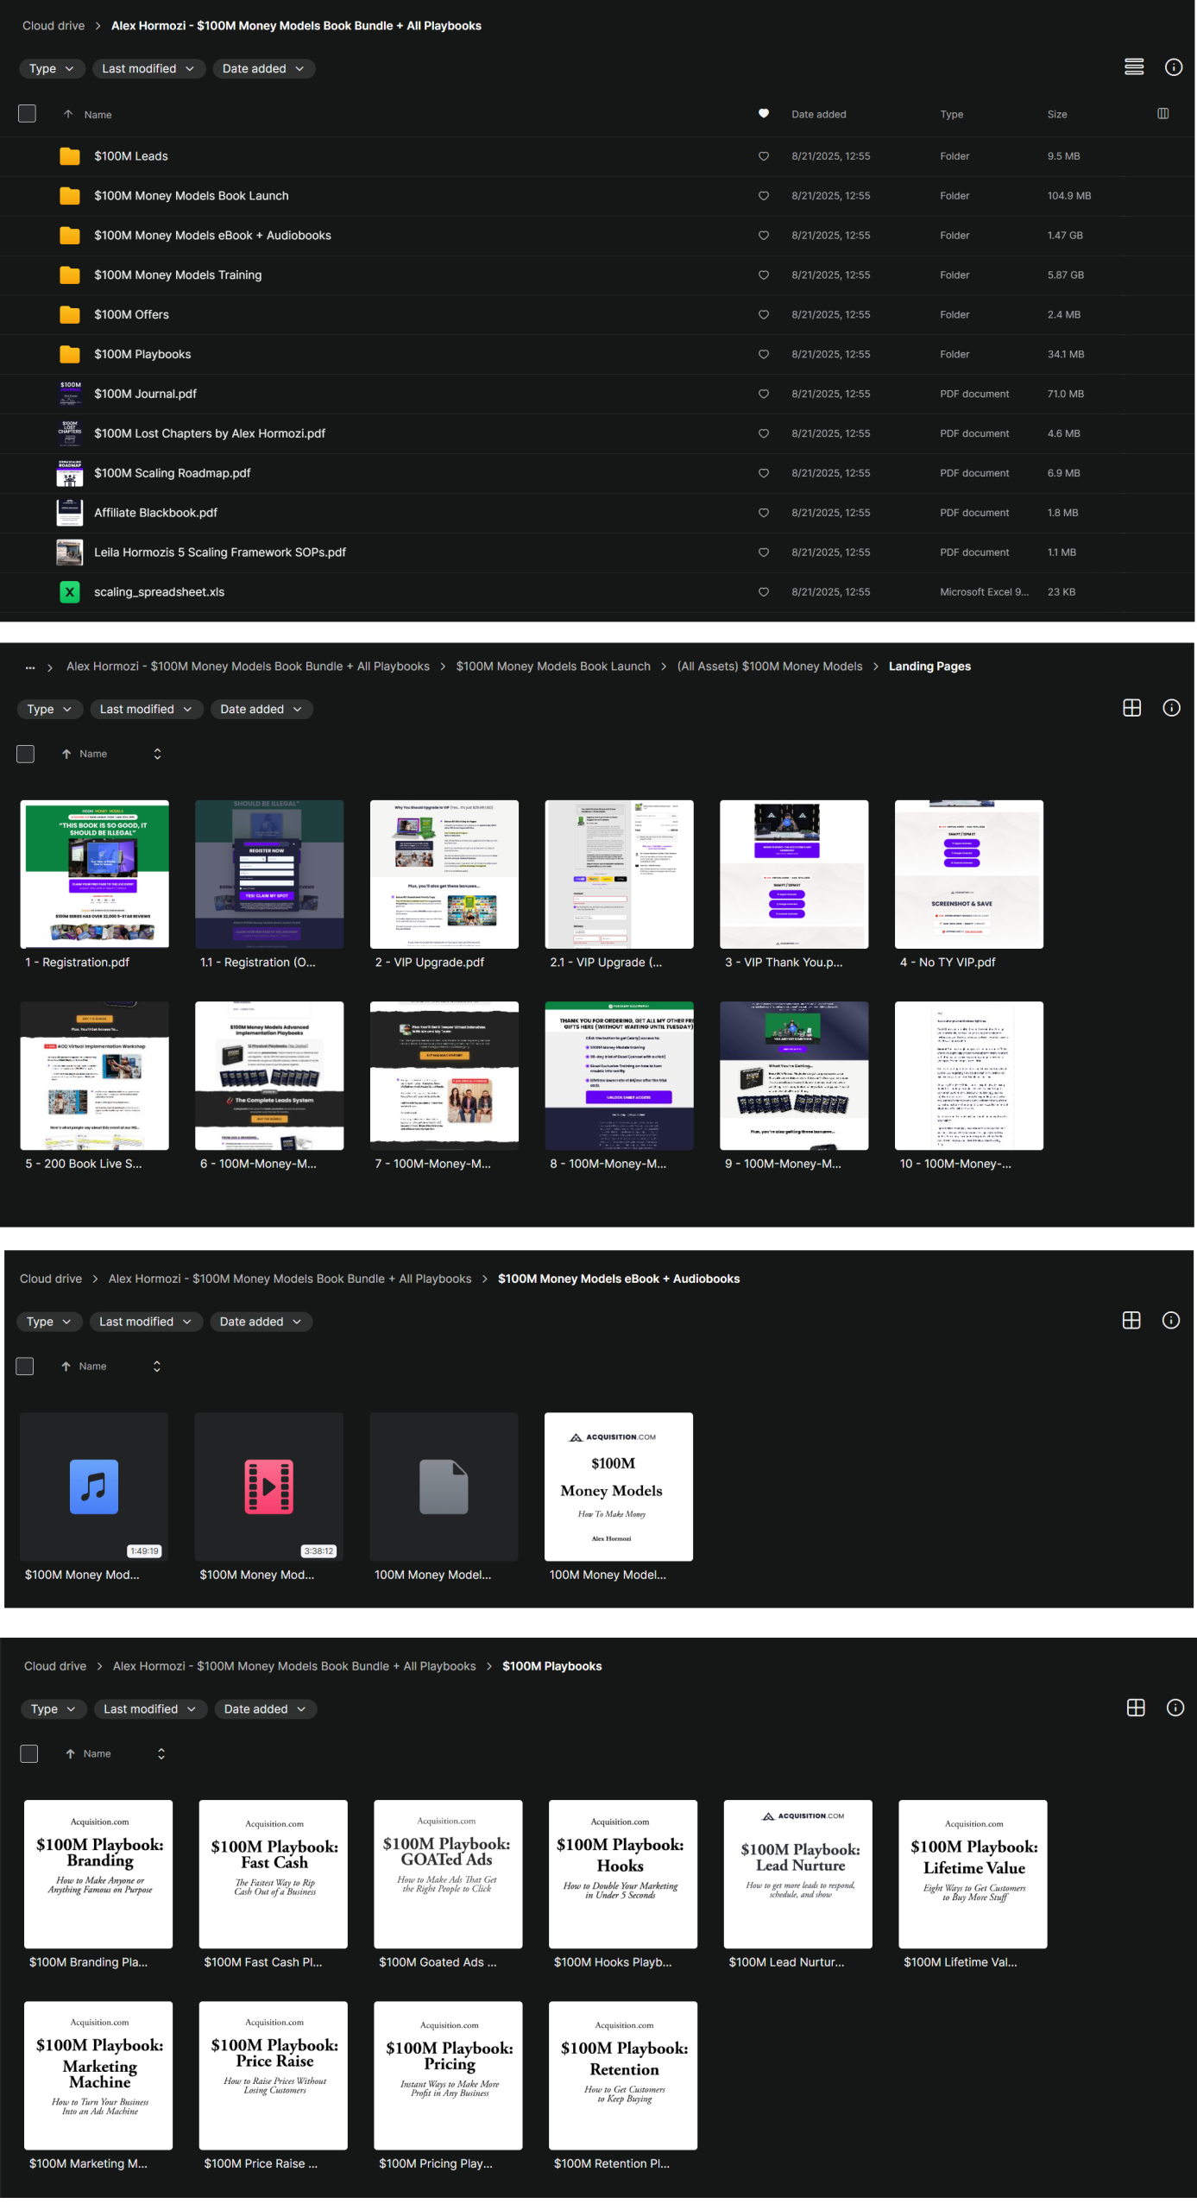1197x2210 pixels.
Task: Toggle favorite heart on $100M Lost Chapters pdf
Action: coord(763,433)
